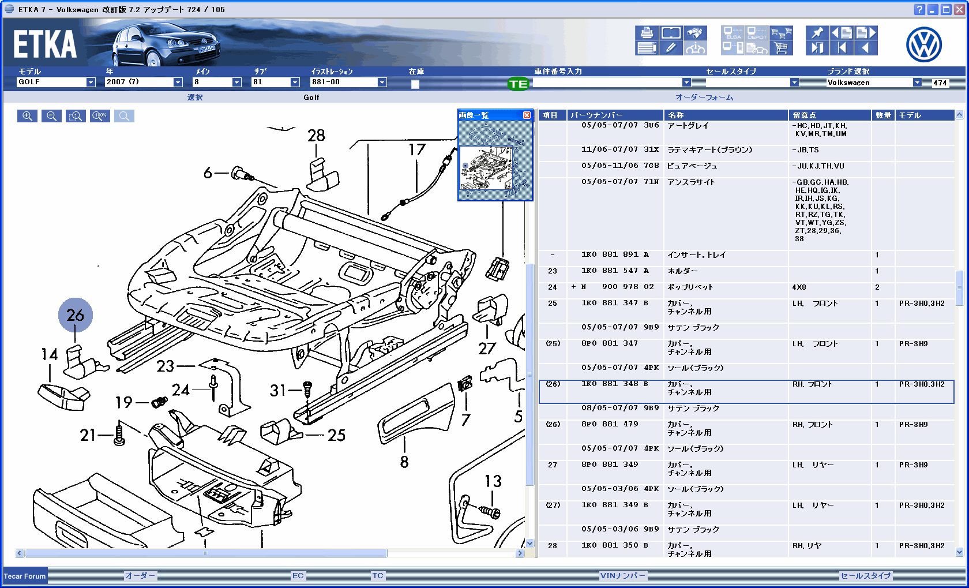
Task: Open the multiple shopping carts icon
Action: click(781, 33)
